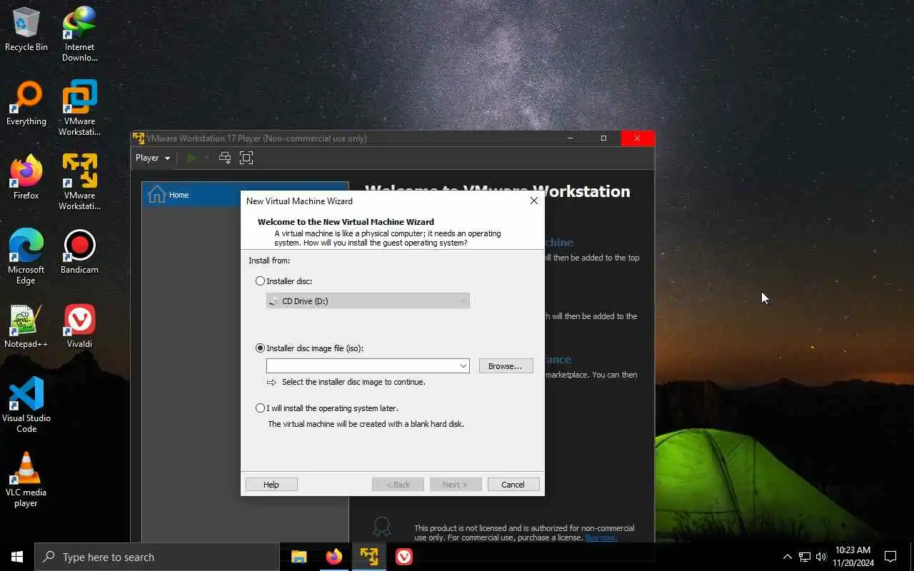This screenshot has height=571, width=914.
Task: Open the Recycle Bin desktop icon
Action: (26, 29)
